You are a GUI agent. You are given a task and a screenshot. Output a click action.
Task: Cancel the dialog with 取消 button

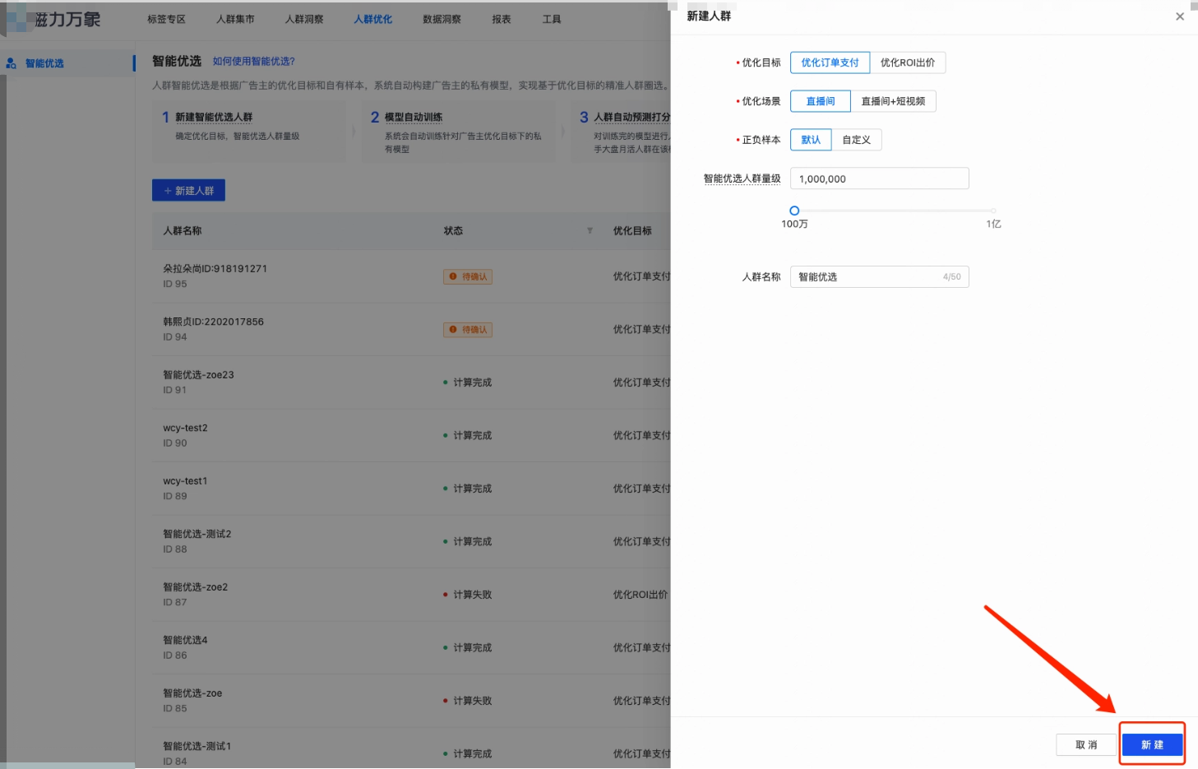pos(1085,744)
